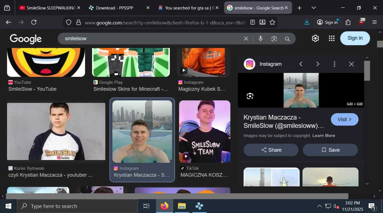Open the Google apps grid
This screenshot has height=213, width=383.
tap(332, 38)
